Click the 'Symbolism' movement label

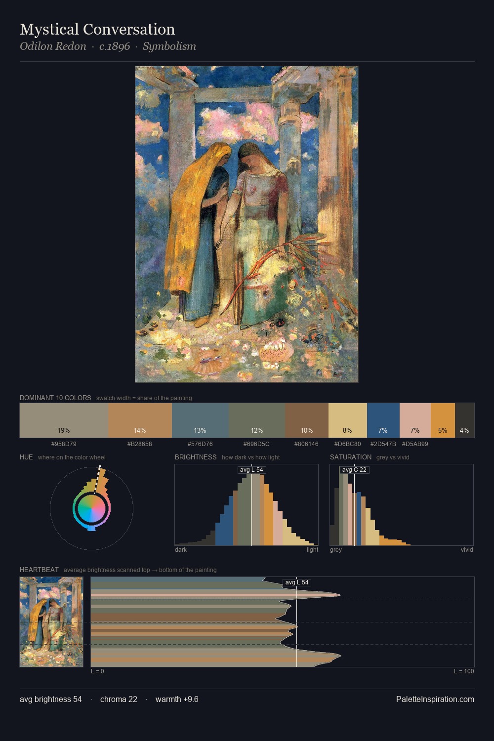coord(169,46)
